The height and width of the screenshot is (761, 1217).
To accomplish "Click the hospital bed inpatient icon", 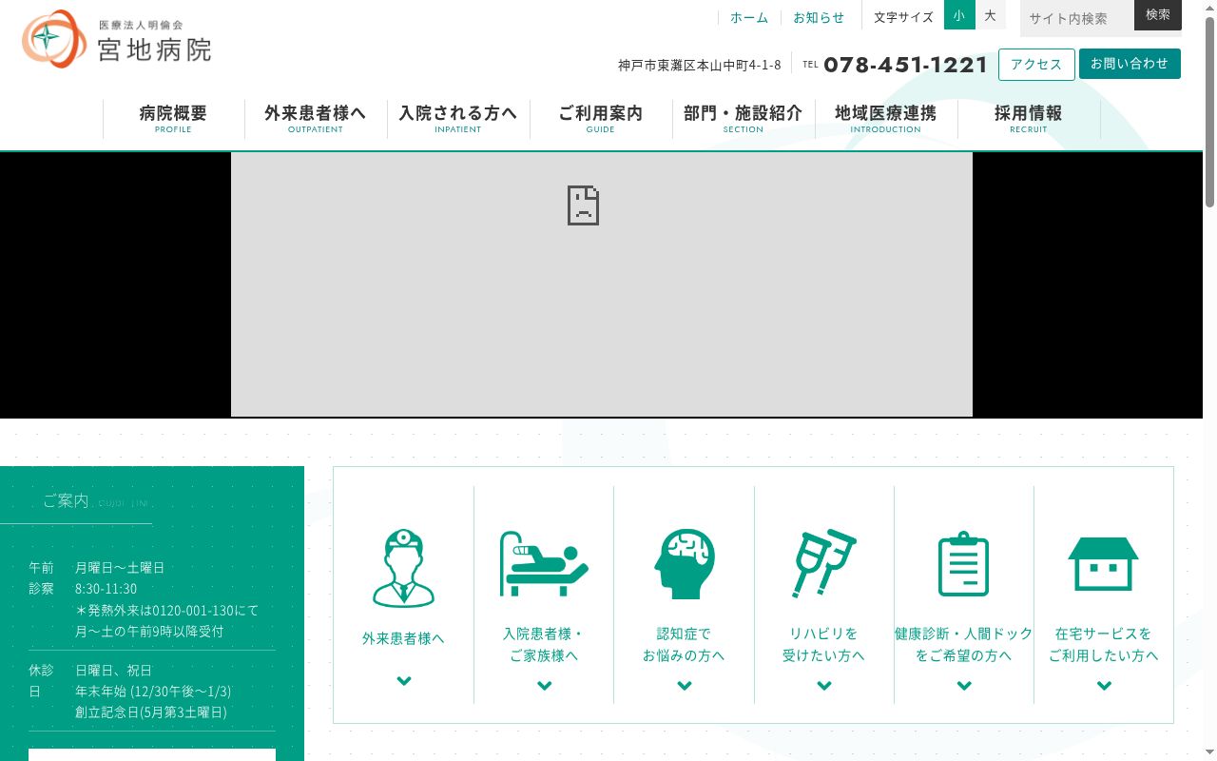I will (x=544, y=564).
